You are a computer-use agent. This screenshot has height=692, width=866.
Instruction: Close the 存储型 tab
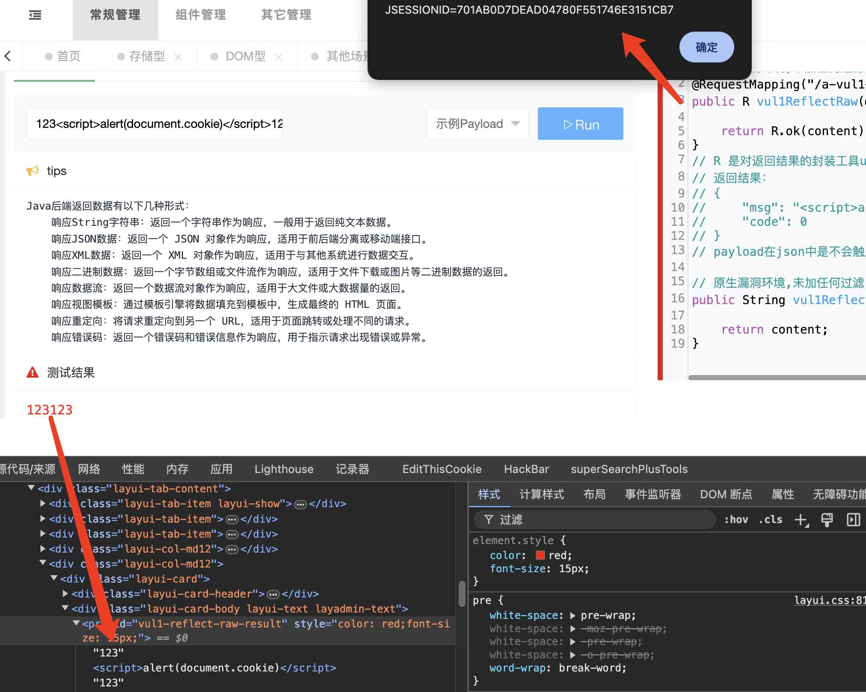click(178, 57)
